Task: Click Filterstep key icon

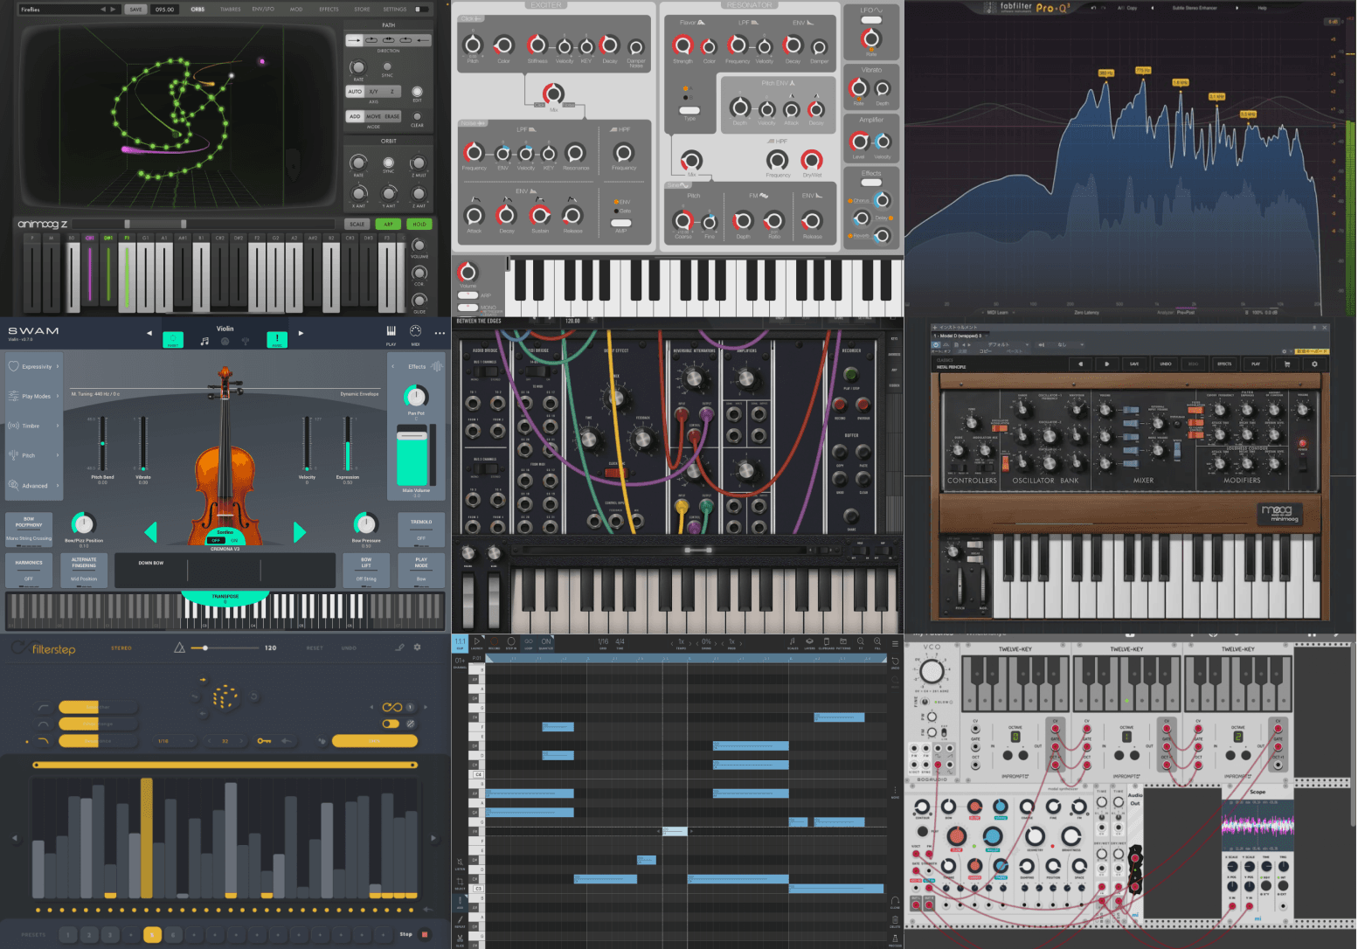Action: point(264,741)
